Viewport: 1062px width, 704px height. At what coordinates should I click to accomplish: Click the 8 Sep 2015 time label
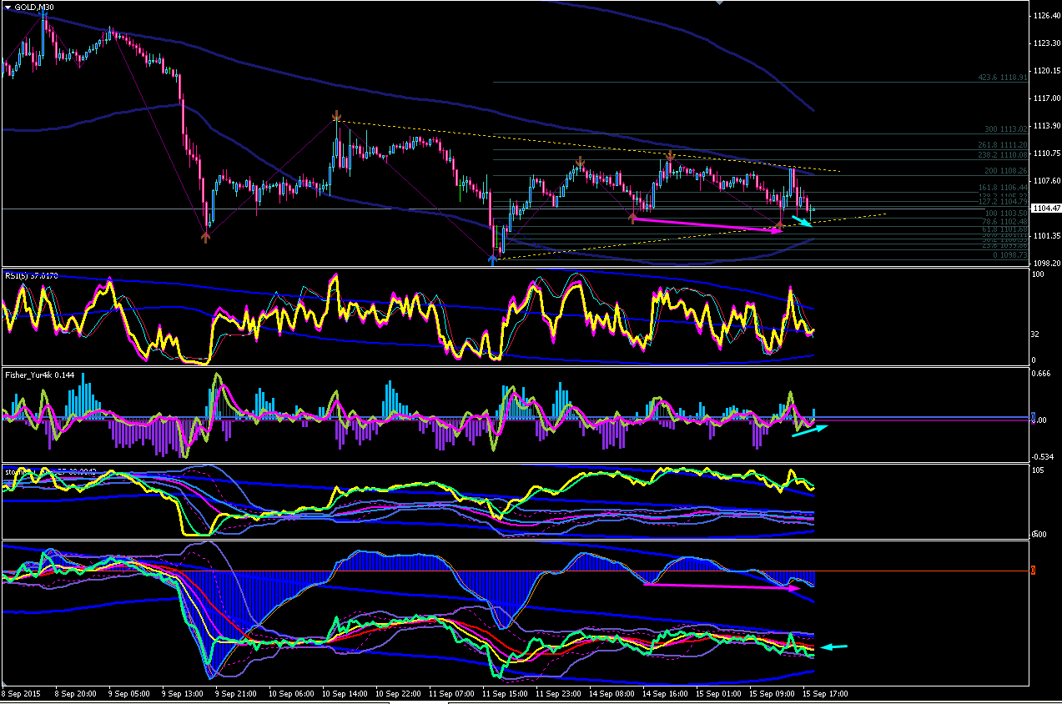pos(21,693)
